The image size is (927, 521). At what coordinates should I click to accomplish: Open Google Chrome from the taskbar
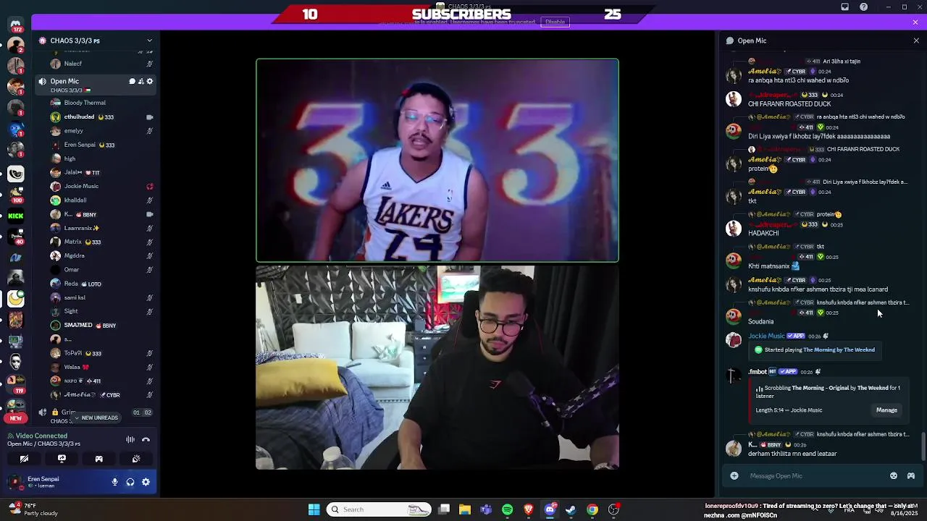pos(592,509)
